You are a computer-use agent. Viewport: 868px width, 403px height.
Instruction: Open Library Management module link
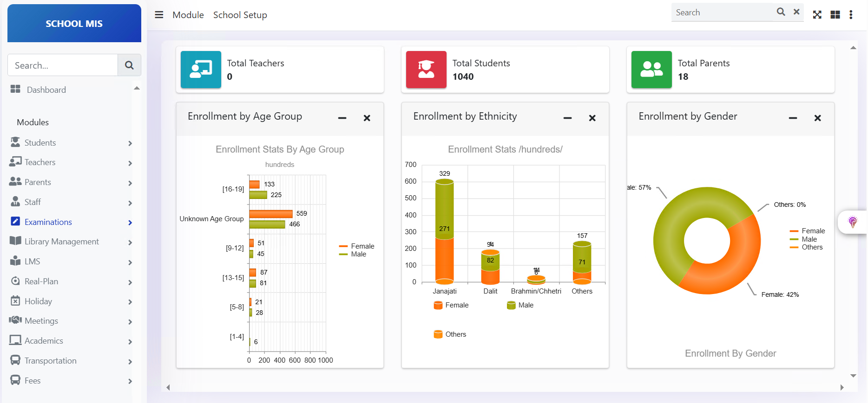(x=61, y=242)
